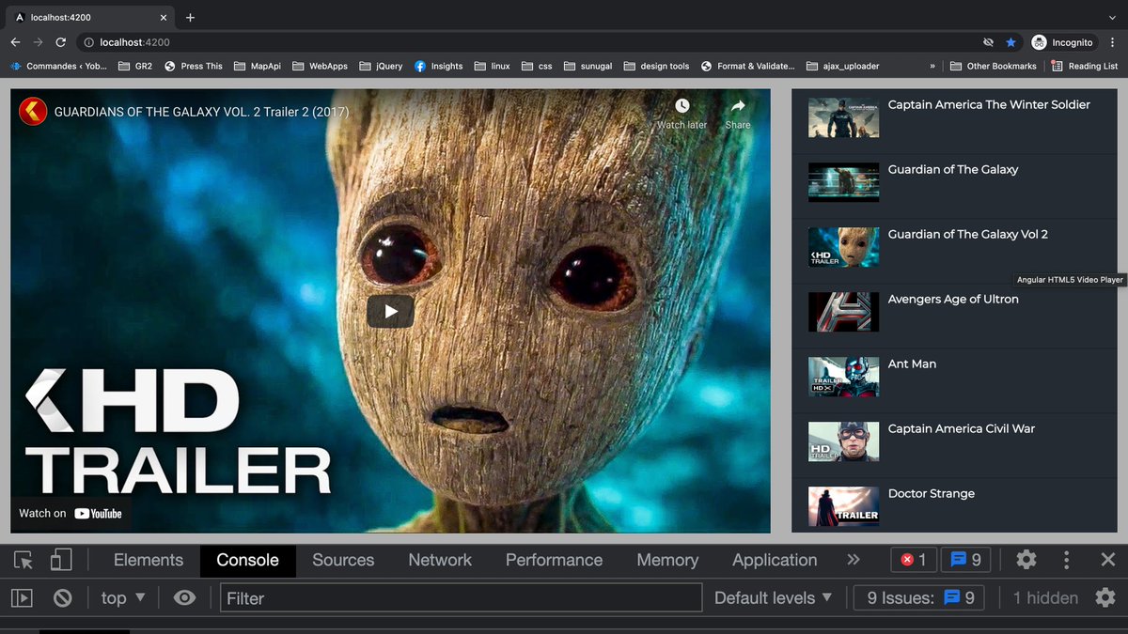Click Press This bookmark
Screen dimensions: 1128x634
pyautogui.click(x=194, y=66)
